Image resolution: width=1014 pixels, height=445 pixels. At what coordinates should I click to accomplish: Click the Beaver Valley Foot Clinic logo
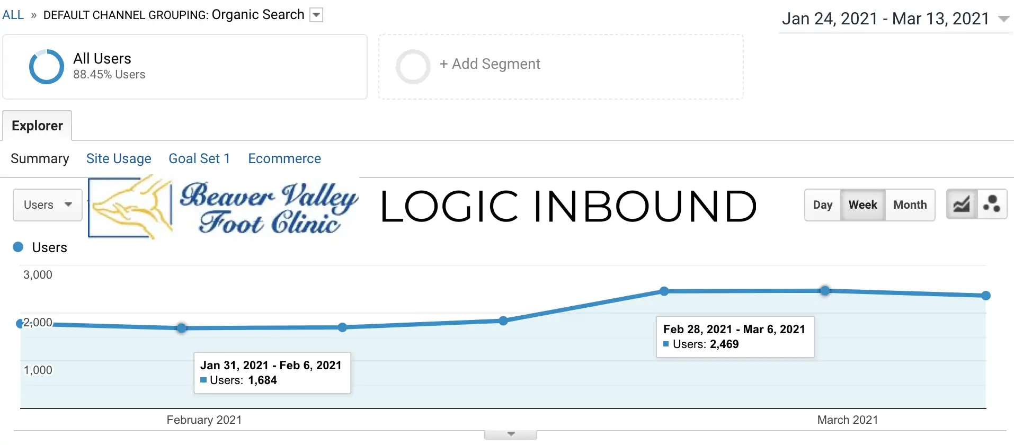click(224, 208)
